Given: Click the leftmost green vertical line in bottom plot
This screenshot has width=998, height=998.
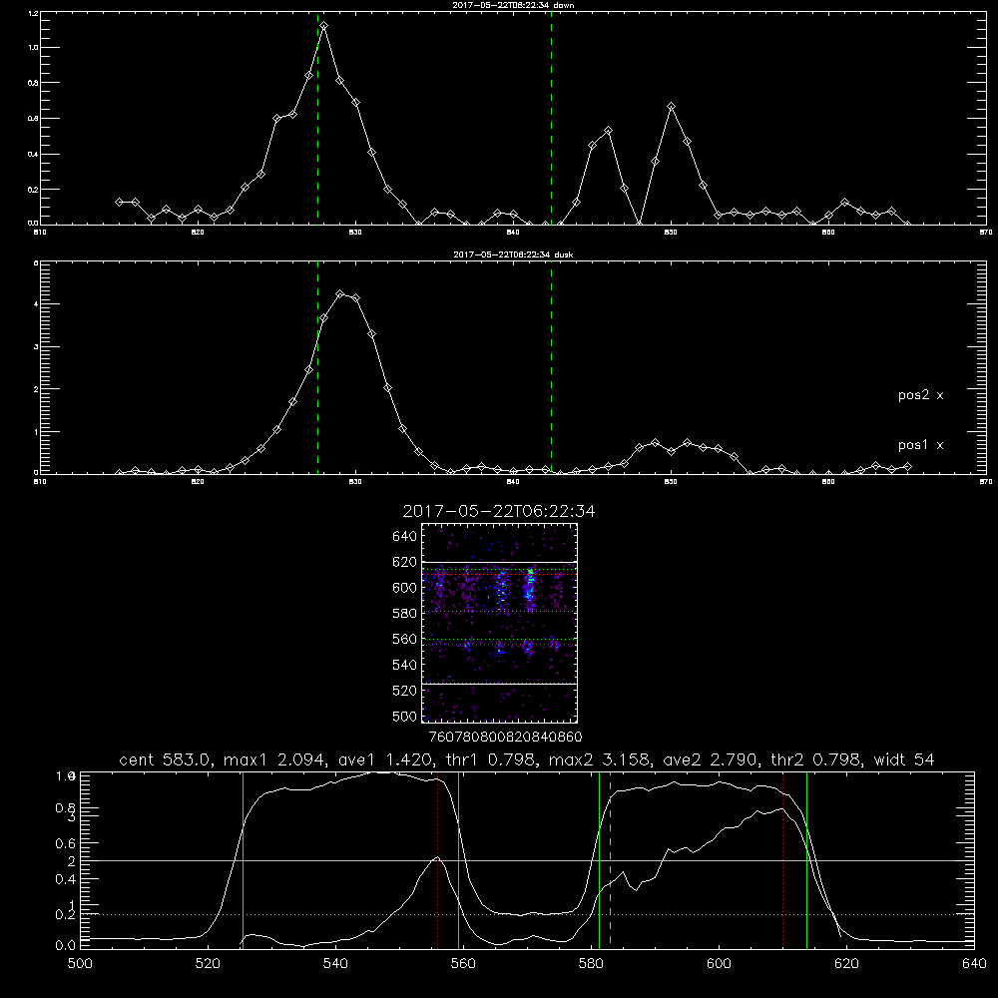Looking at the screenshot, I should click(243, 860).
